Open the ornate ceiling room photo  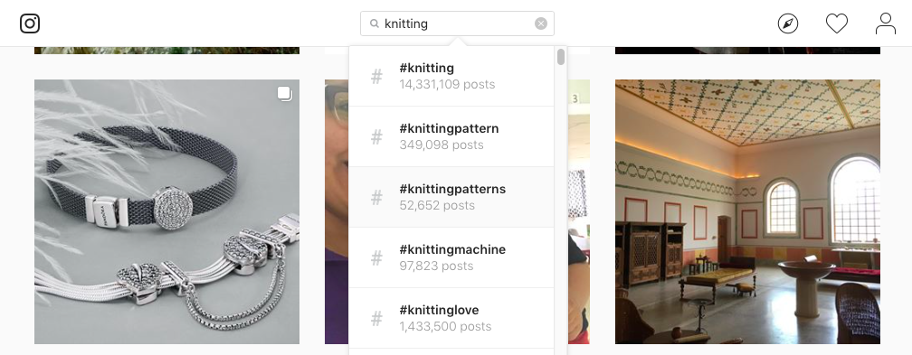click(x=747, y=211)
